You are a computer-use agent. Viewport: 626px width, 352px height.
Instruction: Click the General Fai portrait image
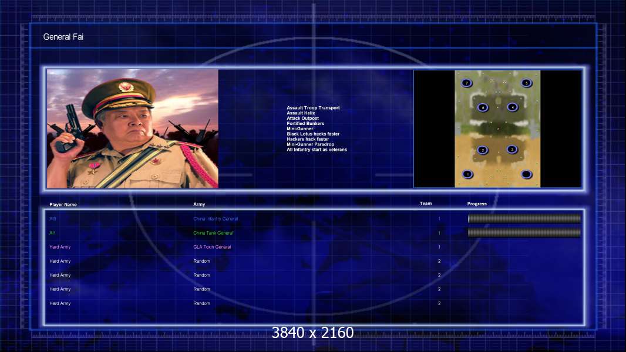click(x=133, y=128)
